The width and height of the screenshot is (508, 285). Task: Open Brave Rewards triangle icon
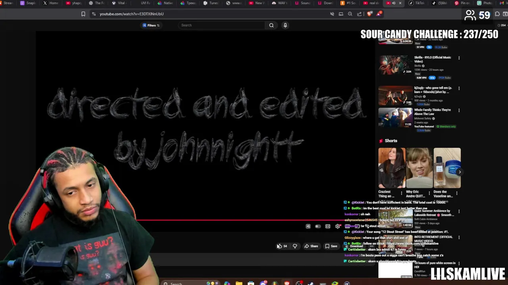point(379,14)
